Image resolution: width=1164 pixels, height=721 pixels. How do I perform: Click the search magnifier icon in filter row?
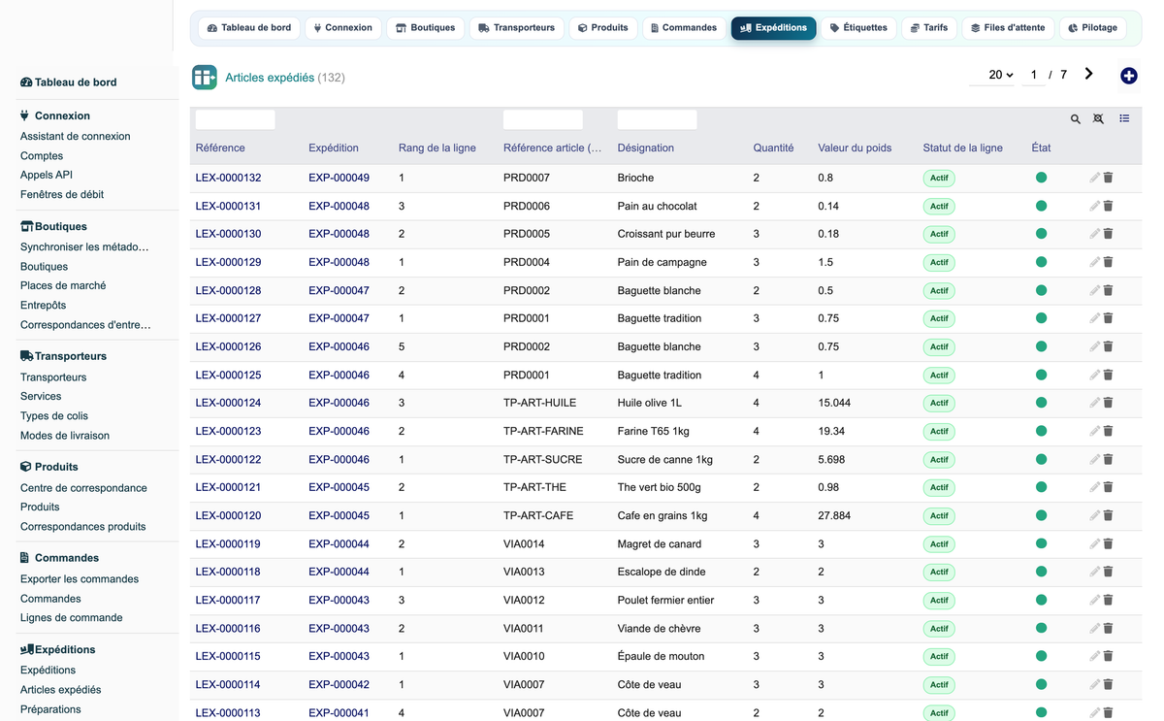(1075, 119)
